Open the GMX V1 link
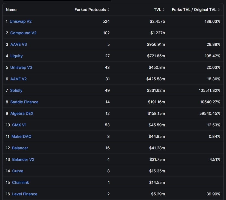226x200 pixels. [x=19, y=125]
